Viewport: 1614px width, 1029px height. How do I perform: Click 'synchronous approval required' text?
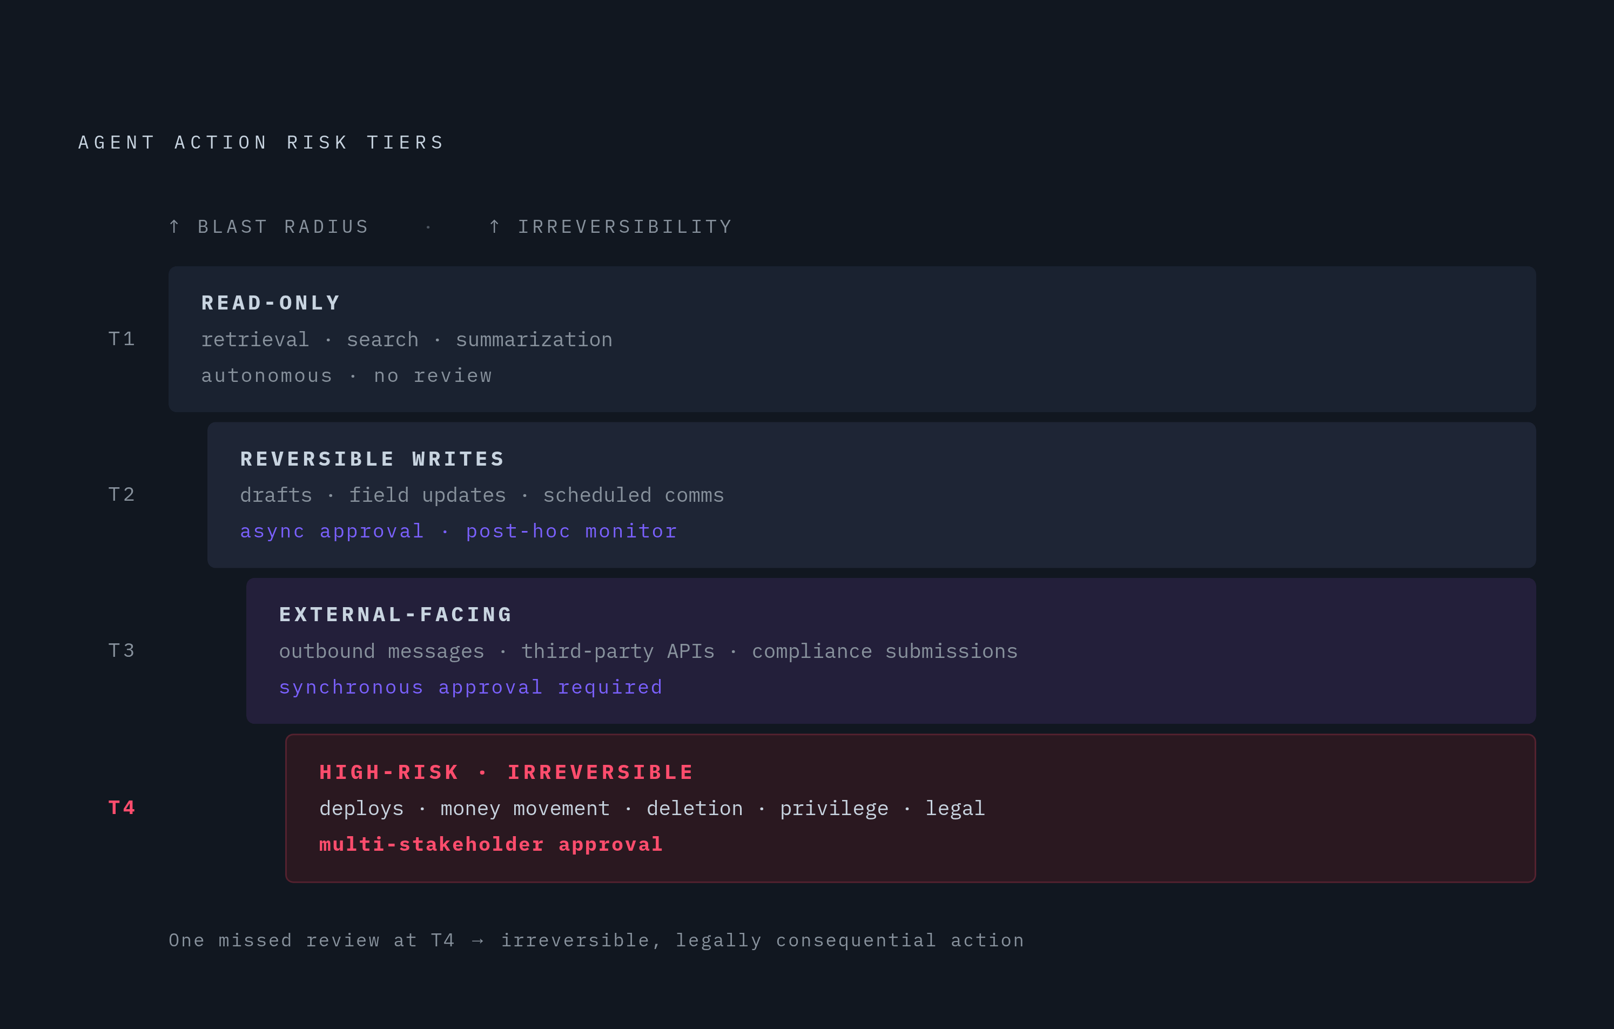tap(470, 688)
